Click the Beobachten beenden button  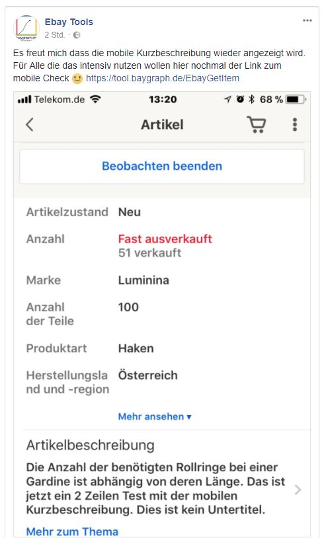[x=162, y=167]
